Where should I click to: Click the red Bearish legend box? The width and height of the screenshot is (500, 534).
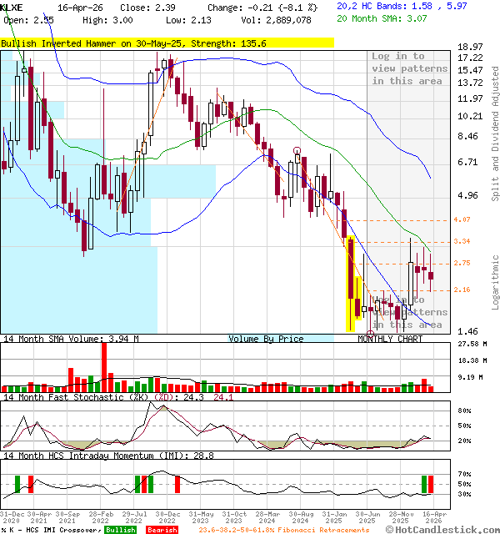[x=160, y=529]
